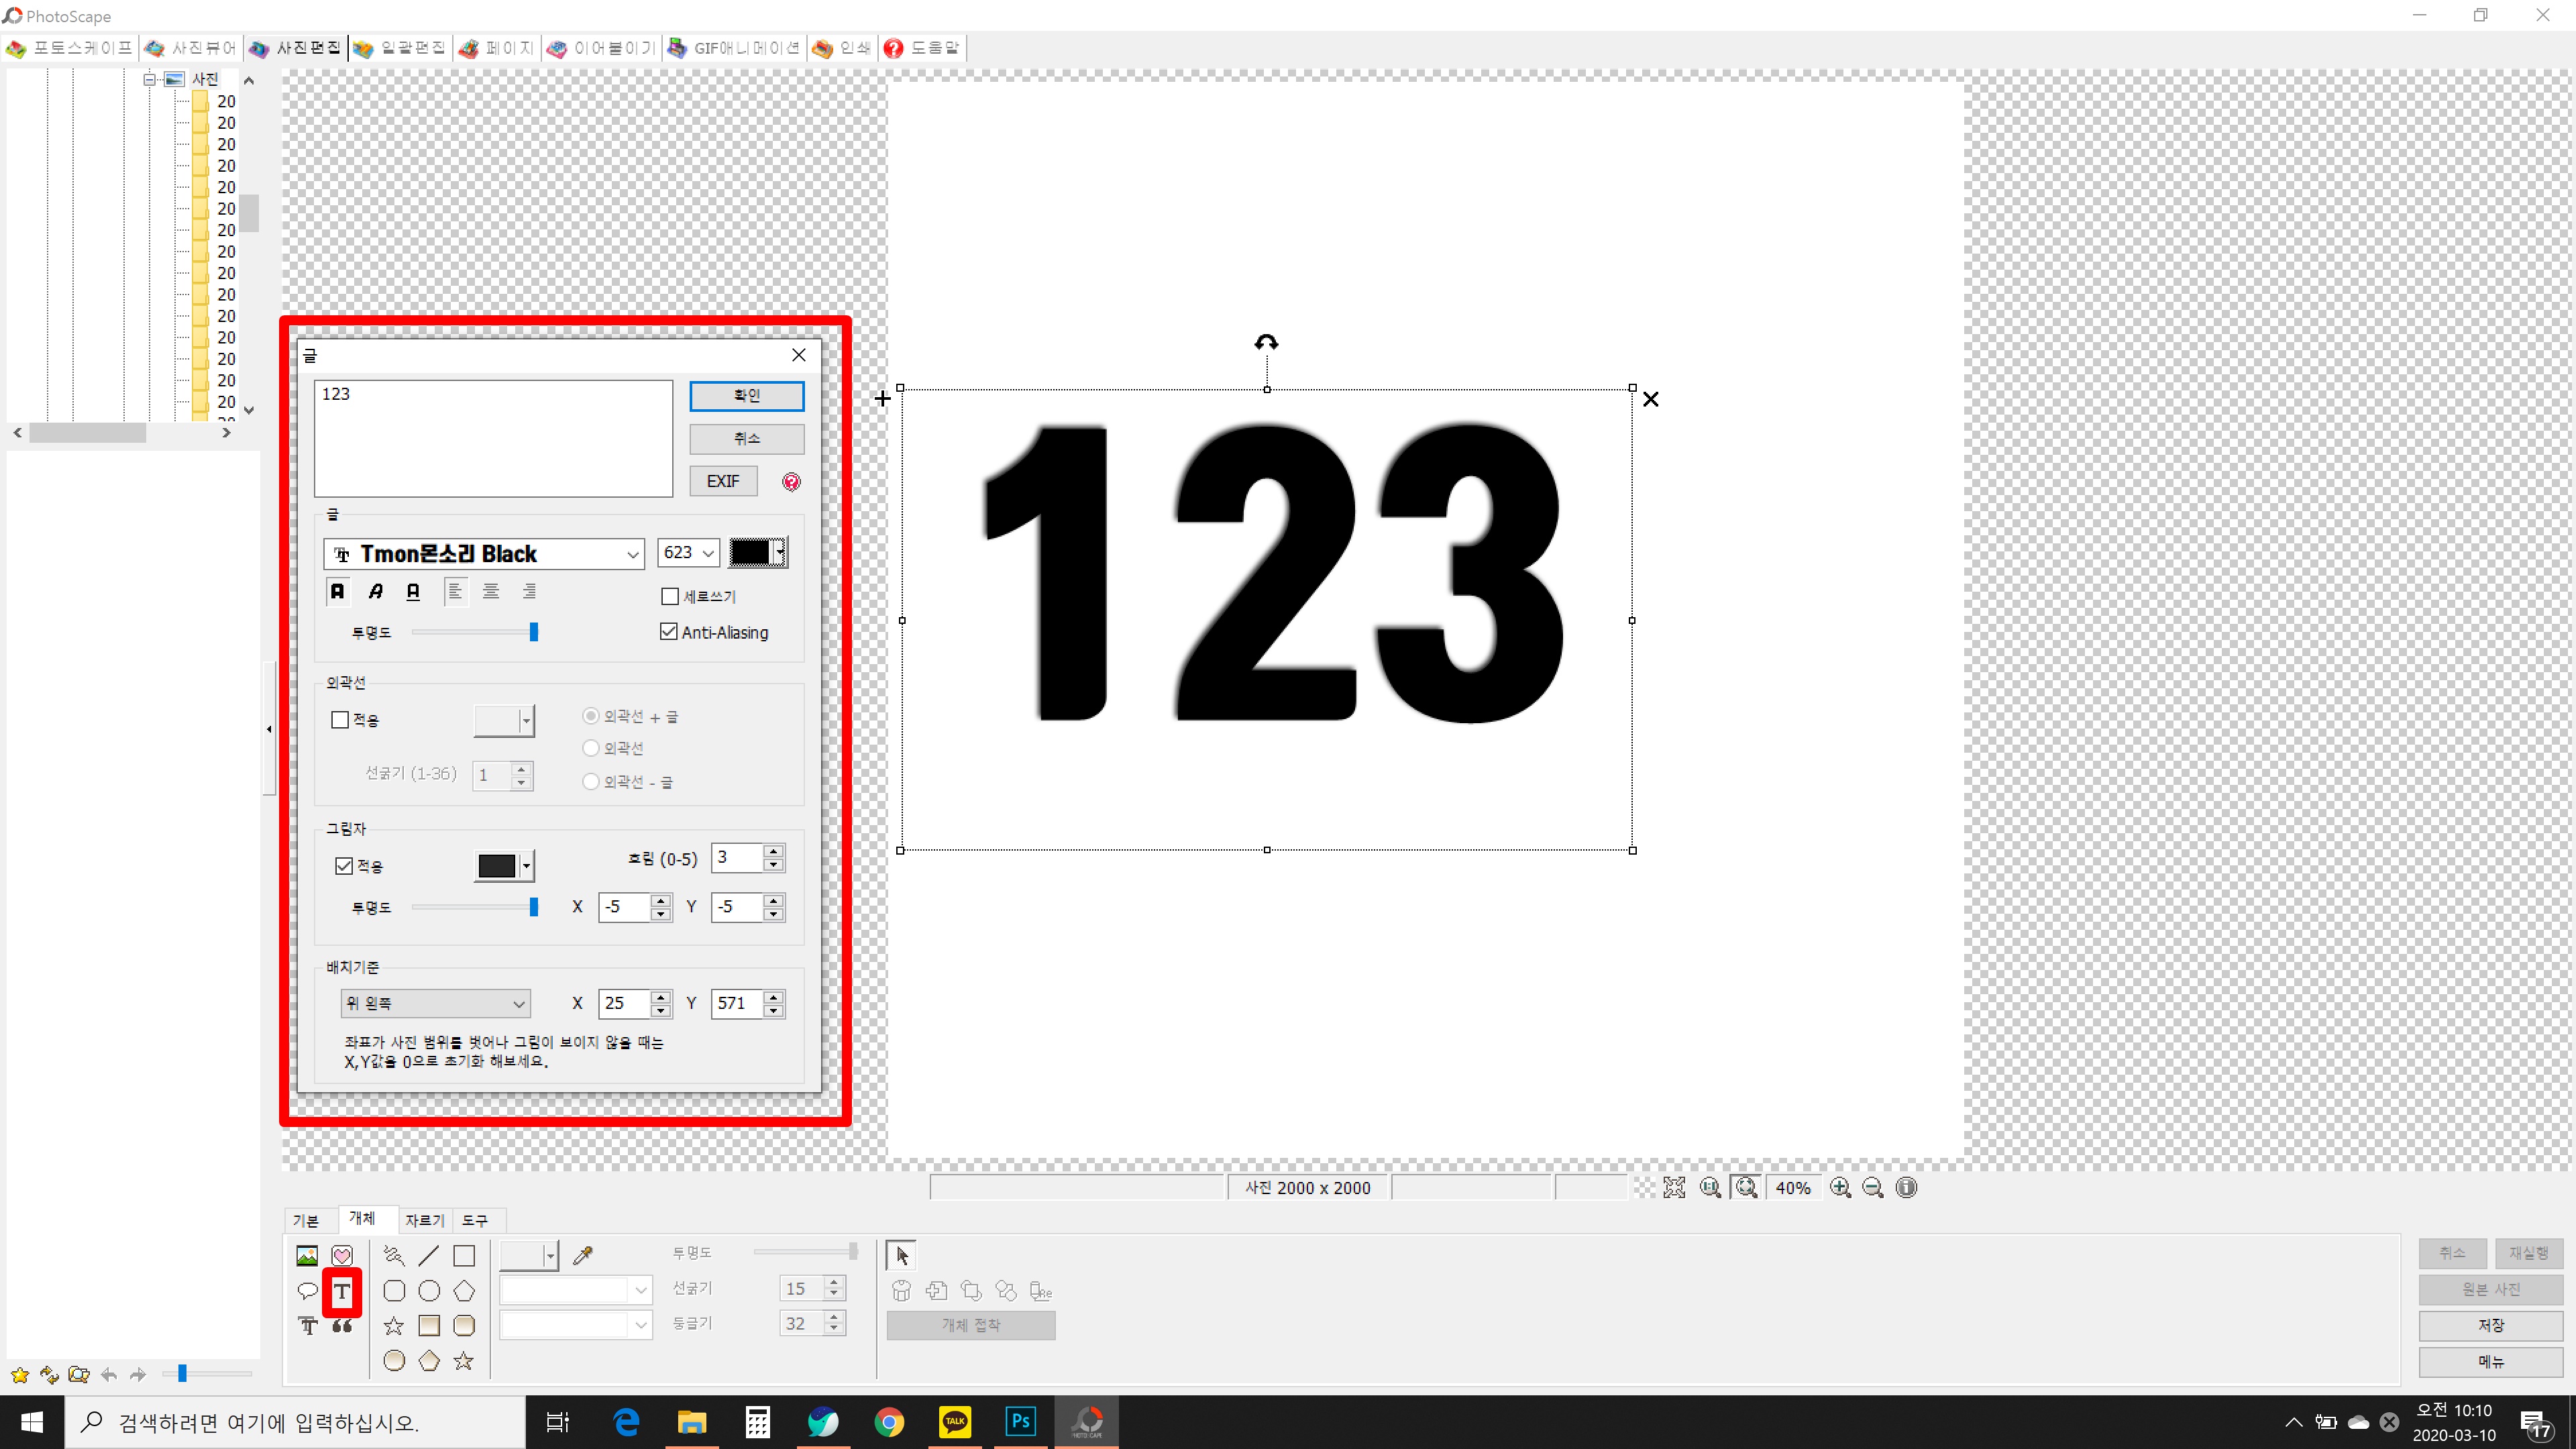Click the 확인 confirm button
This screenshot has height=1449, width=2576.
[746, 395]
